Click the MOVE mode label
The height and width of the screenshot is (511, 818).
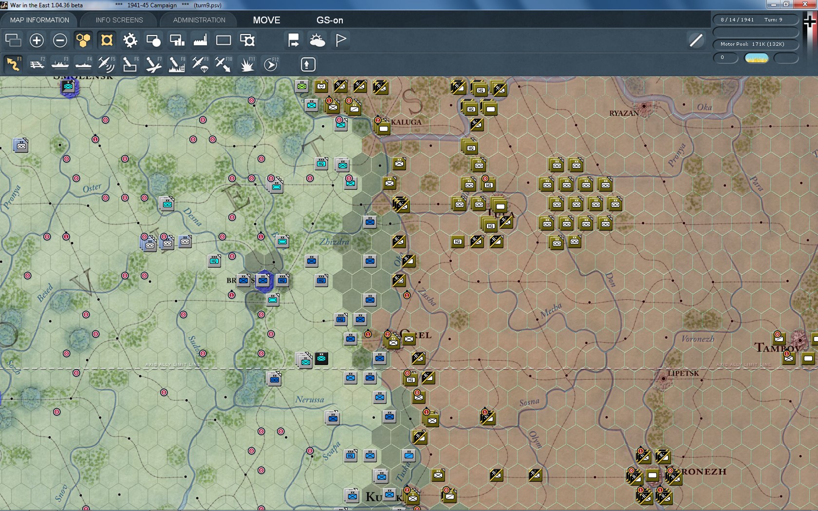pos(266,20)
